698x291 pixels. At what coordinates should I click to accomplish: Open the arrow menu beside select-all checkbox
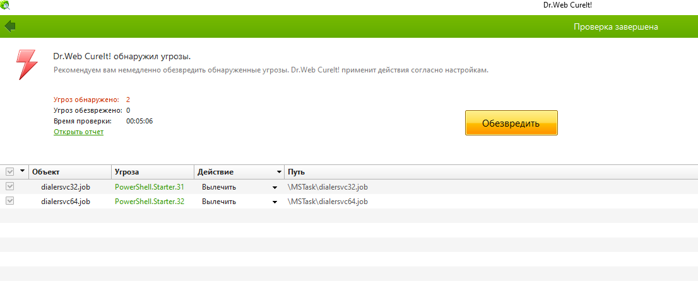coord(23,171)
